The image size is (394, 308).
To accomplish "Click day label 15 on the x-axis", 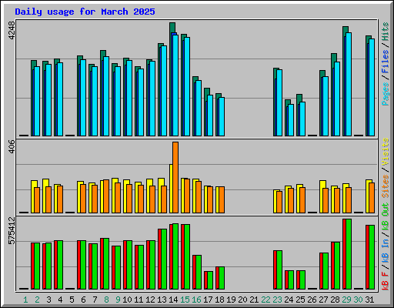I will tap(185, 300).
